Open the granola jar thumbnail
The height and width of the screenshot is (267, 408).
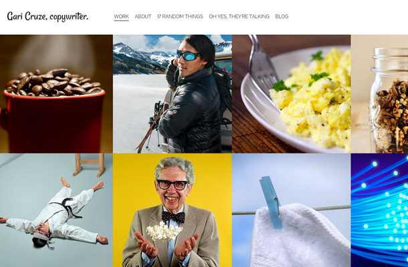point(379,93)
